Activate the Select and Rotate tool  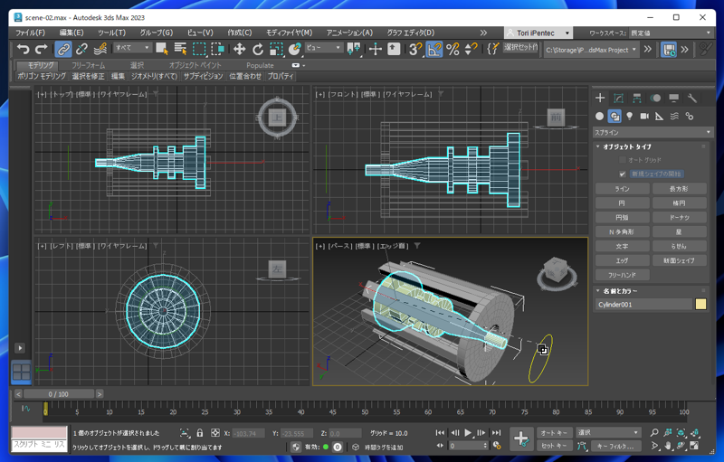258,49
